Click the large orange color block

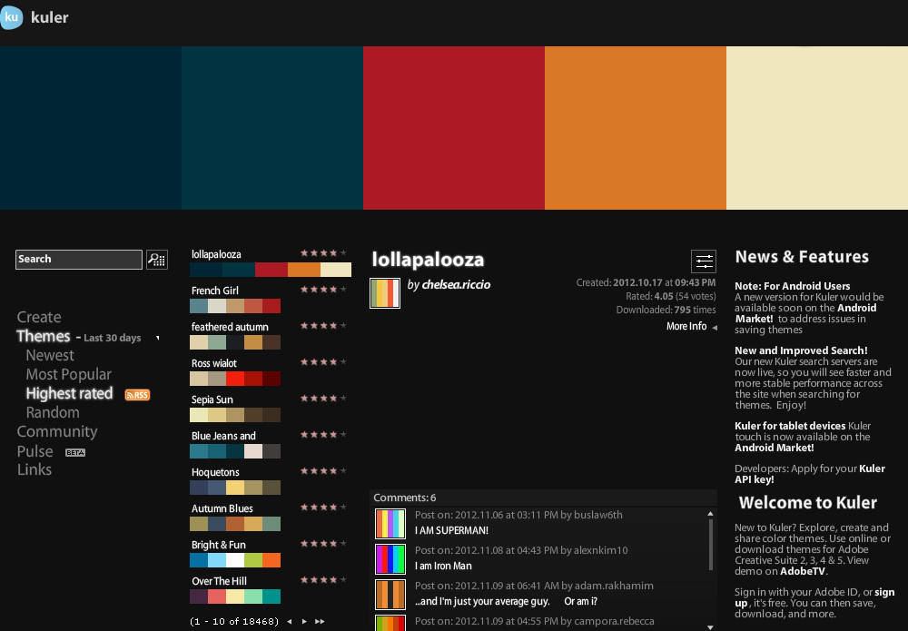point(636,128)
